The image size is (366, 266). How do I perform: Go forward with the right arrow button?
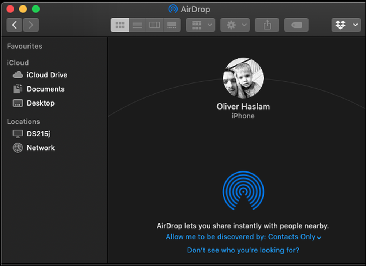click(31, 25)
